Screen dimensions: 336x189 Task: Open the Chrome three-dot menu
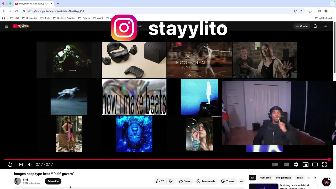tap(332, 11)
